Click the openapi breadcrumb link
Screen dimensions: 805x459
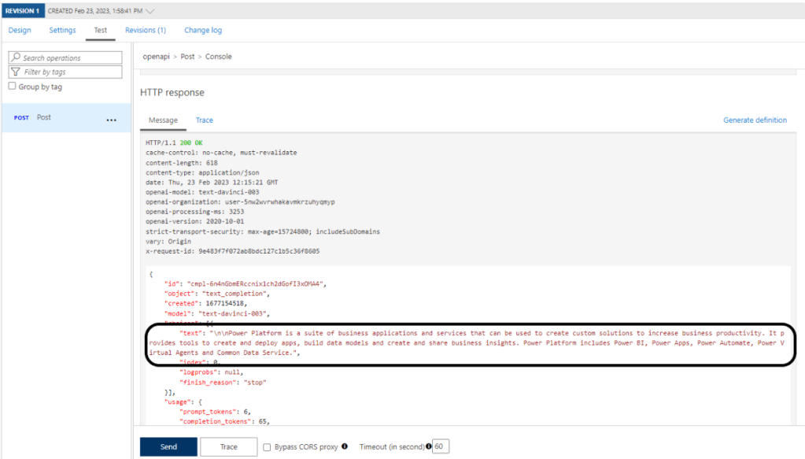[x=156, y=57]
